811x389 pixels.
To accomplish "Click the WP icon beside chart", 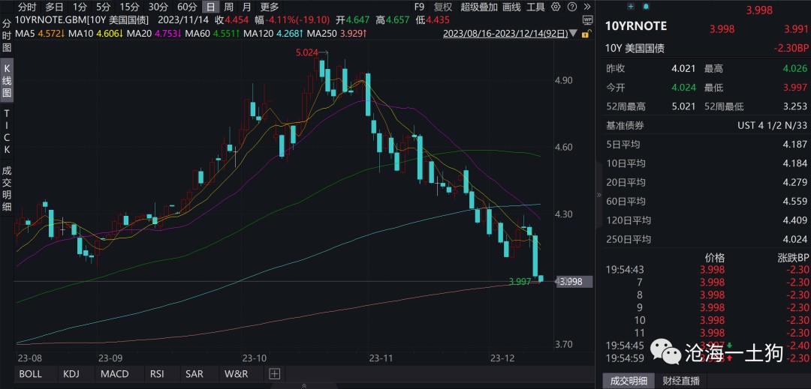I will tap(587, 20).
